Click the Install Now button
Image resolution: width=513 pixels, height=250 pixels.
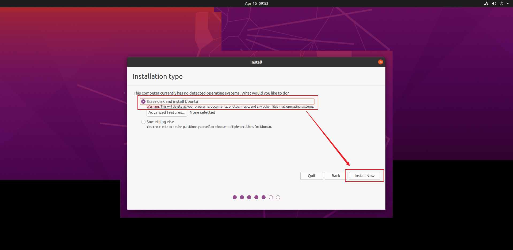coord(364,176)
